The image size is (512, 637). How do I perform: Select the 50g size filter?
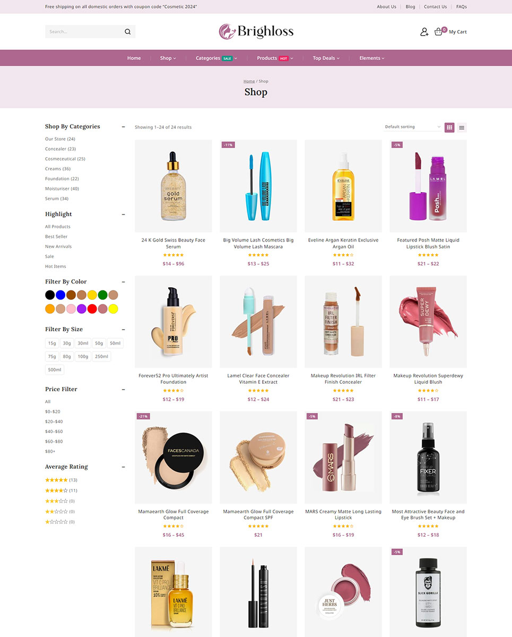pyautogui.click(x=99, y=343)
